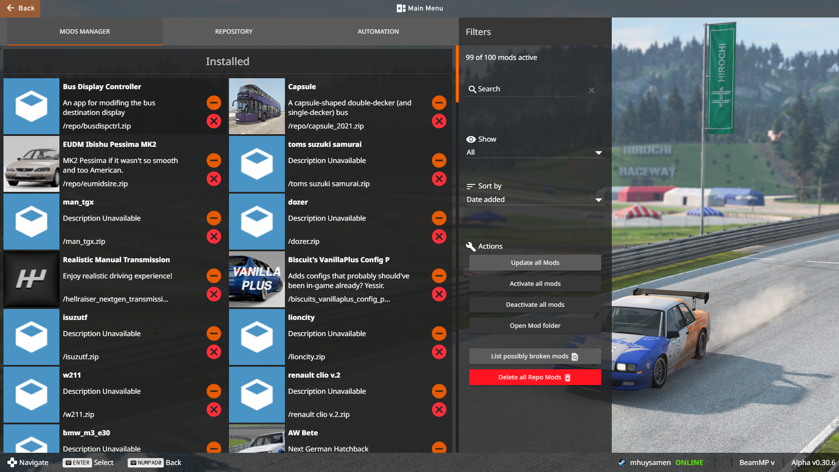Open Capsule bus thumbnail
839x472 pixels.
click(x=257, y=106)
